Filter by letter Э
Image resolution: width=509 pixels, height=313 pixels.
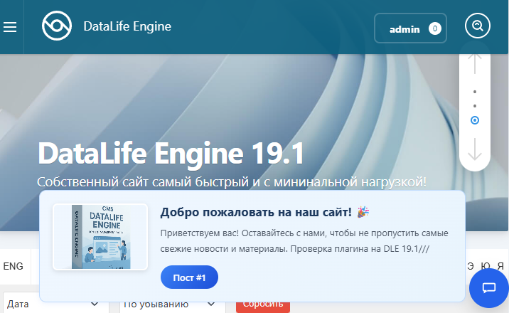coord(471,266)
